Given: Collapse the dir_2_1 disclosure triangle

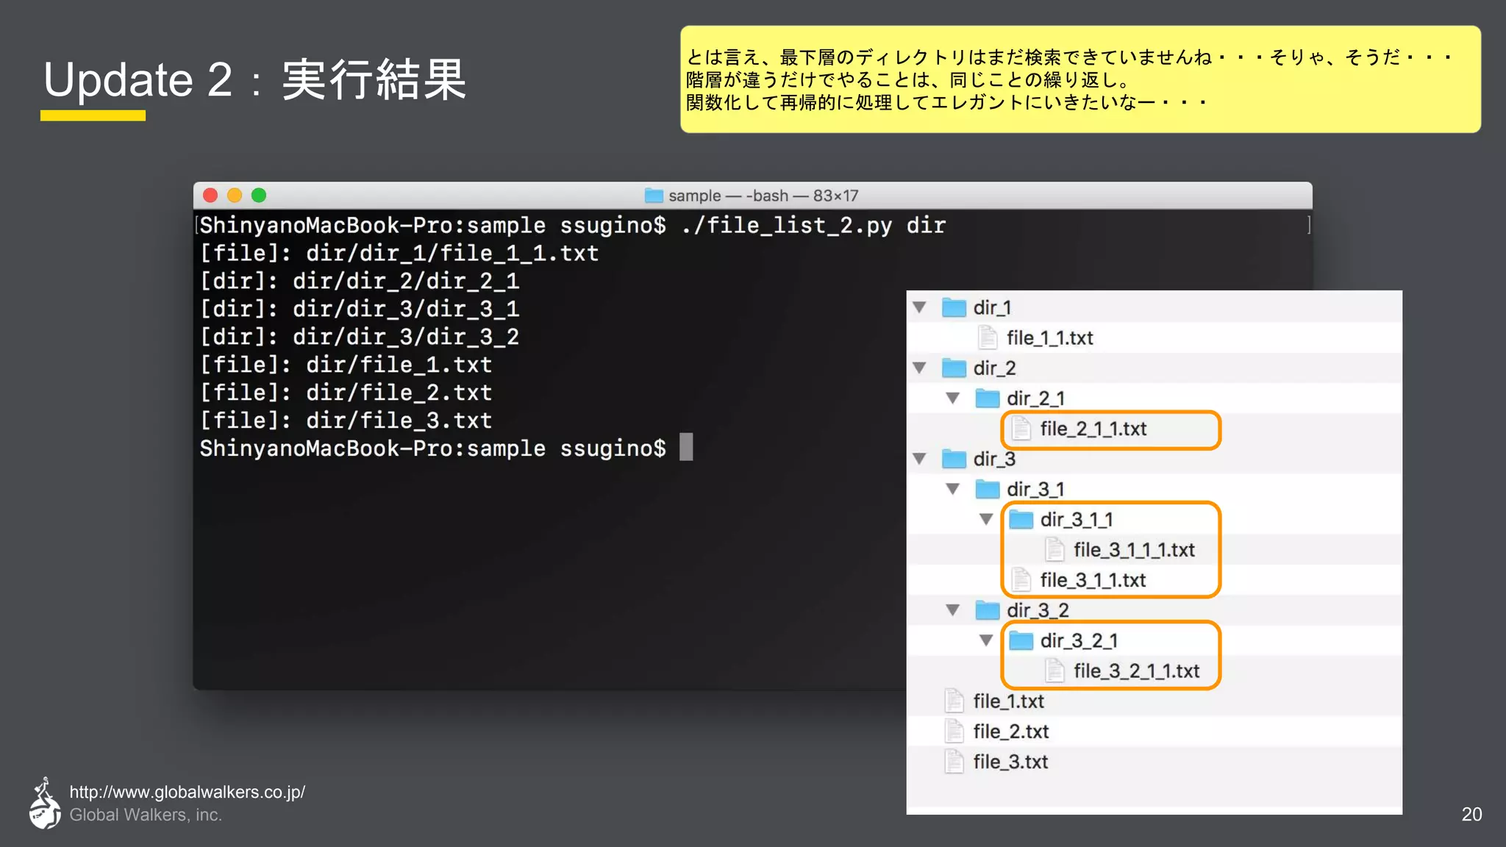Looking at the screenshot, I should [953, 399].
